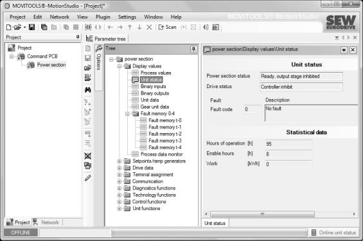Select Power section in the project tree

point(51,65)
